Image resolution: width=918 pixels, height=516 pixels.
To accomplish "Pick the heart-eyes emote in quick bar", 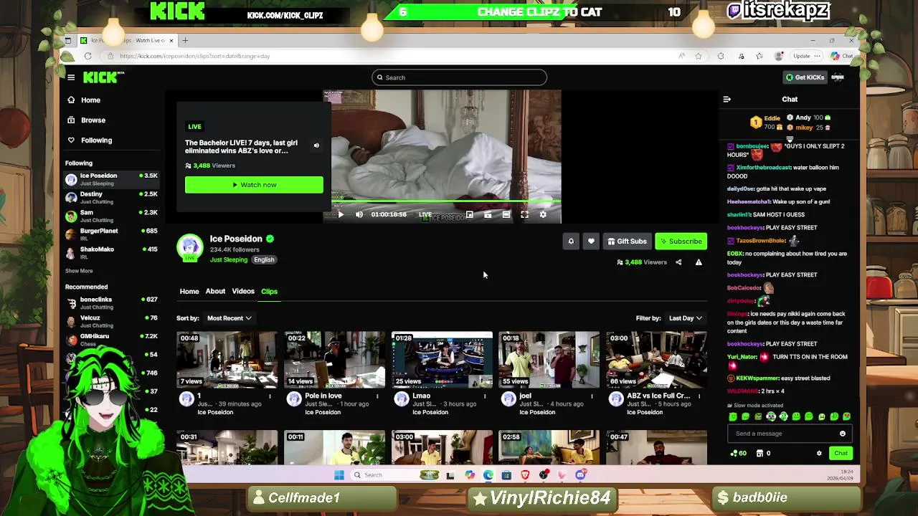I will click(847, 416).
